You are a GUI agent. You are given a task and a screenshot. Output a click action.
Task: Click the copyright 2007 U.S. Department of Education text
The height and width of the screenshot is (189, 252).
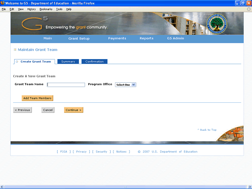coord(167,152)
